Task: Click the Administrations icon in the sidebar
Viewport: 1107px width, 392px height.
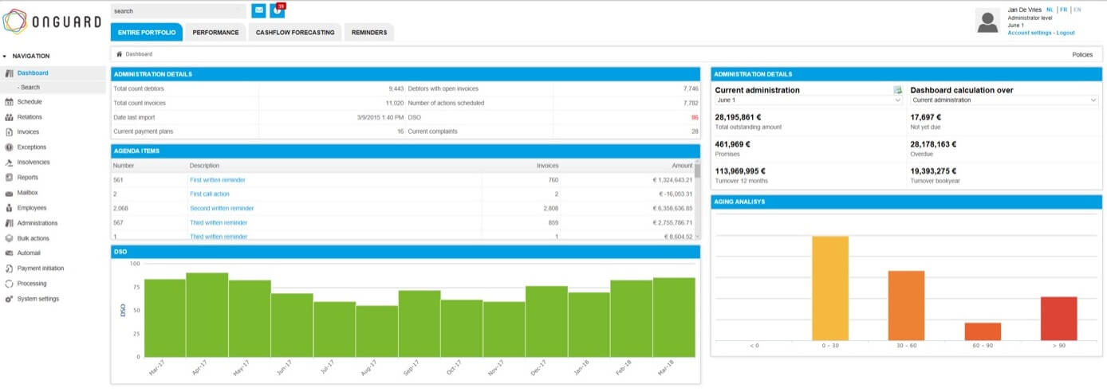Action: pos(9,223)
